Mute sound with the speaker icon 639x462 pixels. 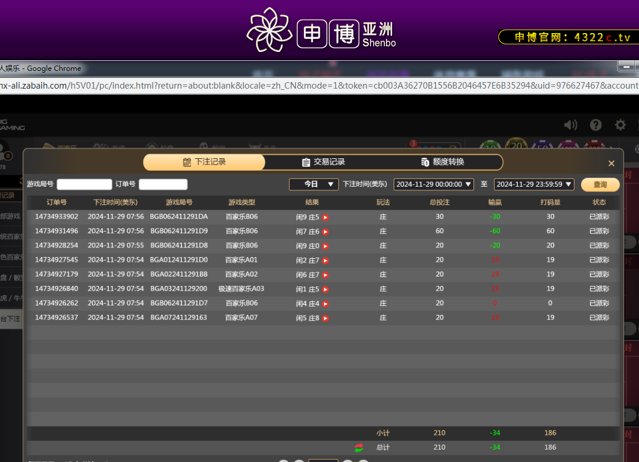(x=570, y=125)
